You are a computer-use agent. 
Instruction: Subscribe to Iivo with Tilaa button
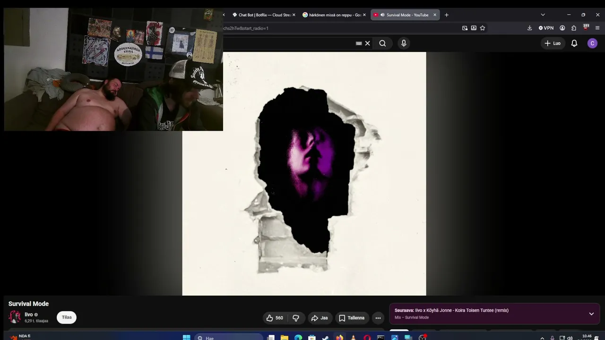click(67, 317)
